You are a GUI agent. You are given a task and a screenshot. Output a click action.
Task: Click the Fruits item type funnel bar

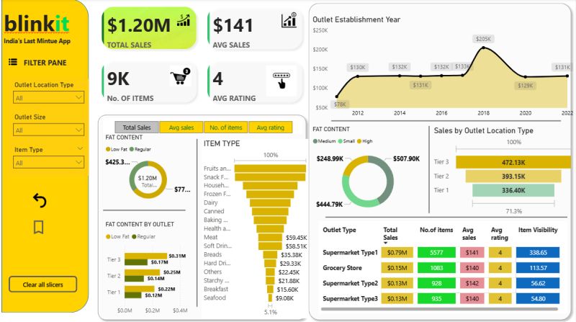pyautogui.click(x=270, y=169)
